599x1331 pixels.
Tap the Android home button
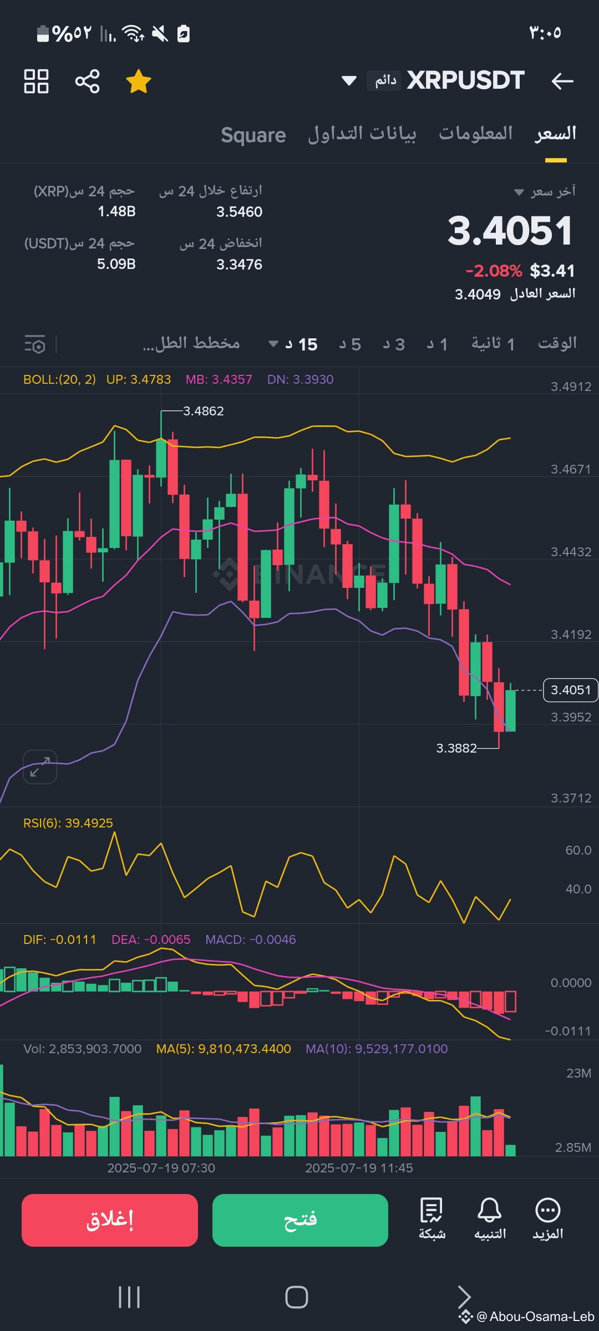297,1297
